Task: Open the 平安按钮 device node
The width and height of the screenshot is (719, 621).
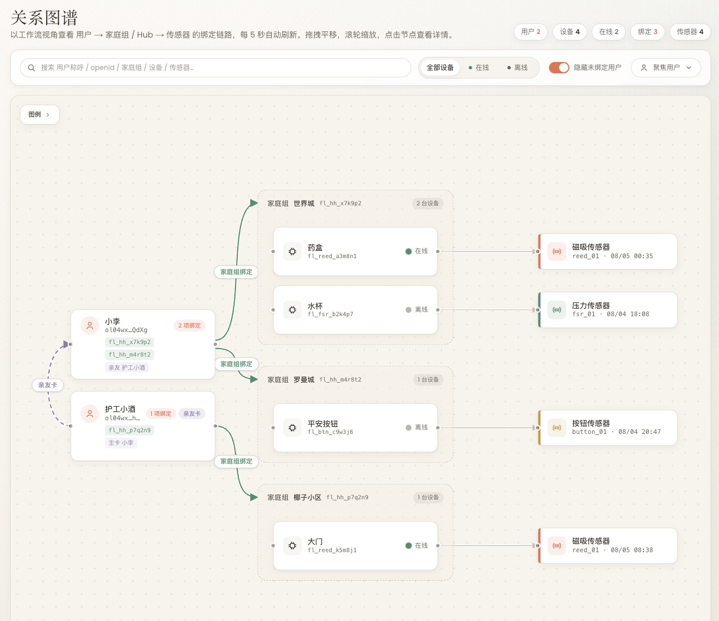Action: [356, 428]
